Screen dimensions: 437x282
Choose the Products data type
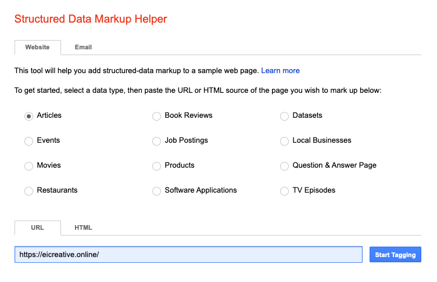156,166
